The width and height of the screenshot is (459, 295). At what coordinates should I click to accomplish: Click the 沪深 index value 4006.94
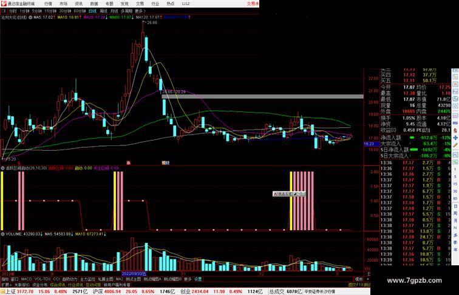point(113,291)
